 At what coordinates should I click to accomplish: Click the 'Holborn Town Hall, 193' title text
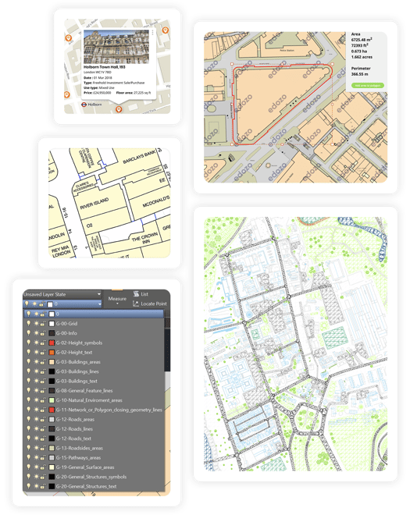tap(105, 67)
